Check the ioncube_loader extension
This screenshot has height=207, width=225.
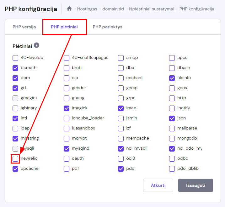[67, 118]
